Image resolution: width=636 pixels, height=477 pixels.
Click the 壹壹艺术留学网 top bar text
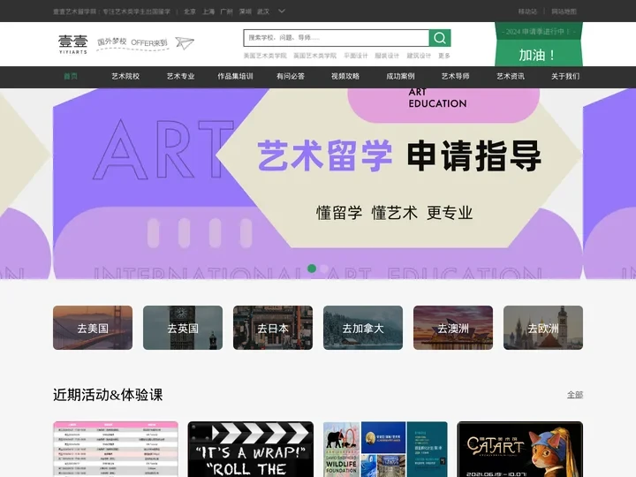point(111,11)
